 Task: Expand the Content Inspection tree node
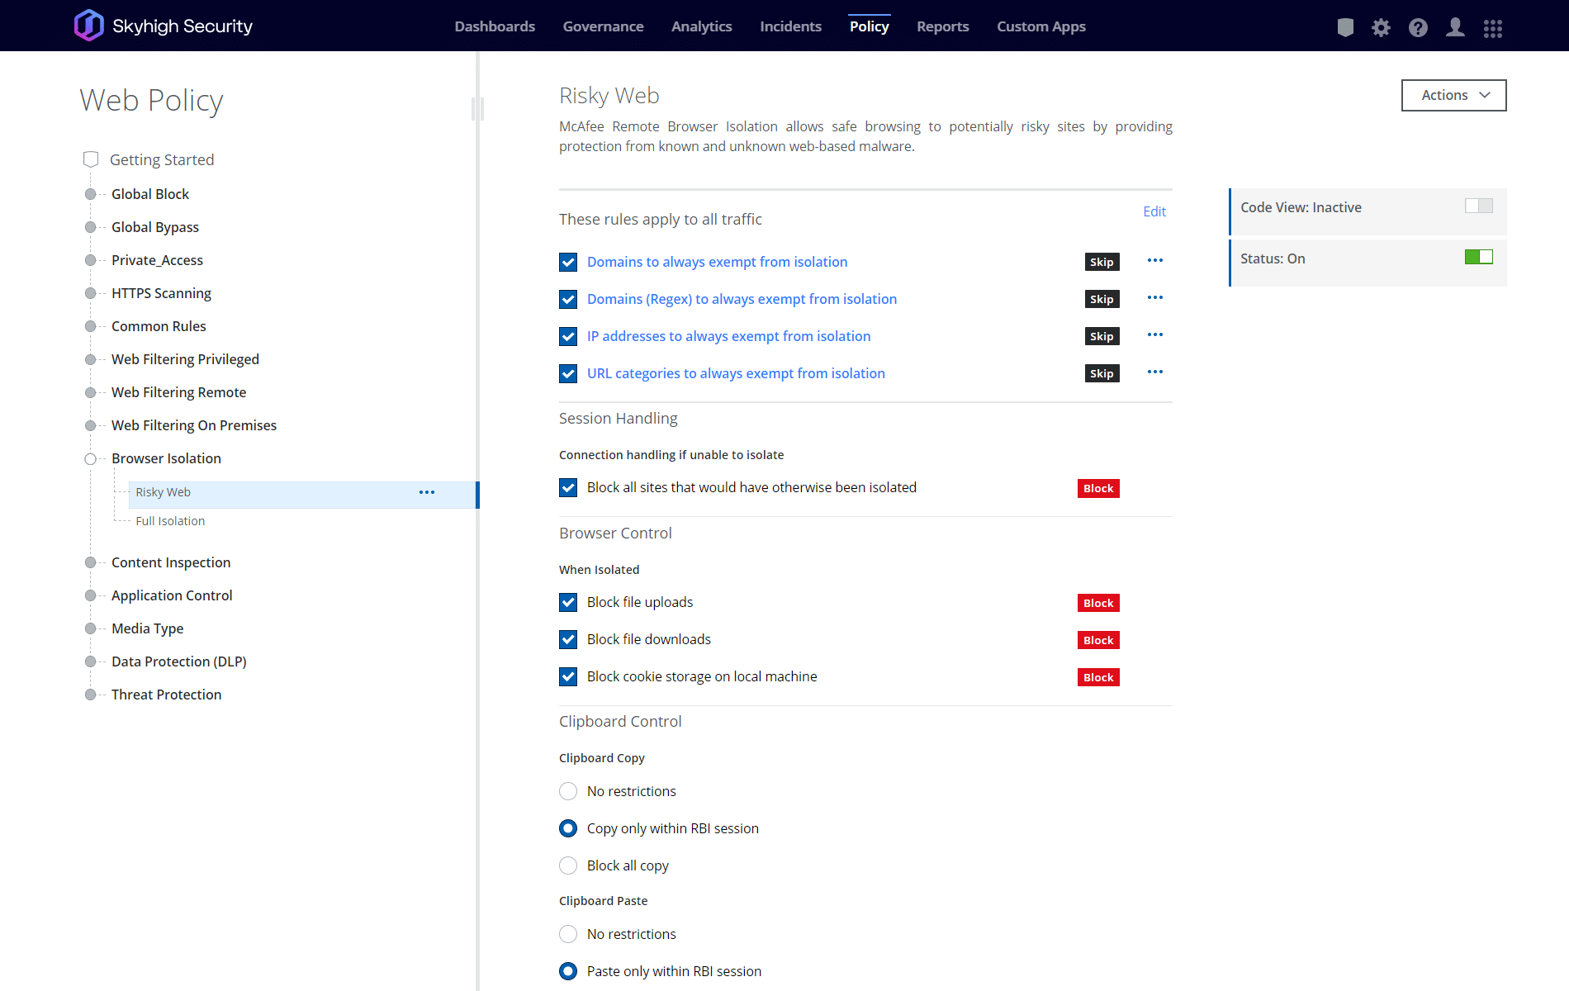click(x=90, y=562)
